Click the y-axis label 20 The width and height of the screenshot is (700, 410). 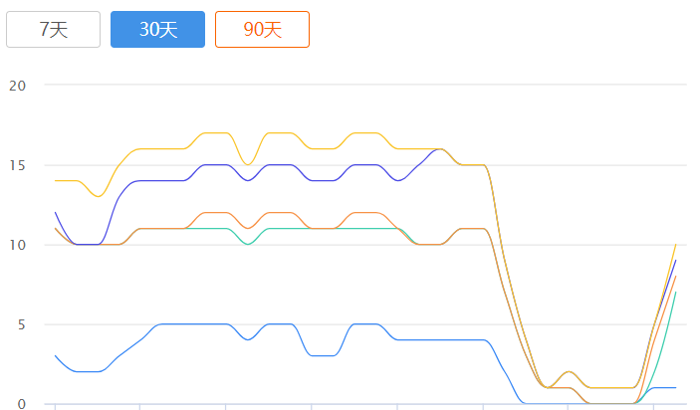pos(16,85)
